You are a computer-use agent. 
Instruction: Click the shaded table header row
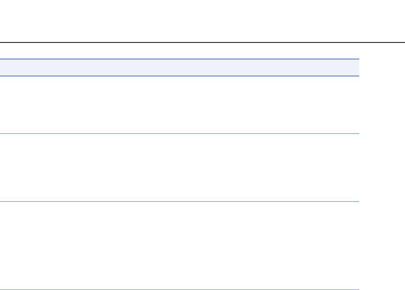pos(179,68)
